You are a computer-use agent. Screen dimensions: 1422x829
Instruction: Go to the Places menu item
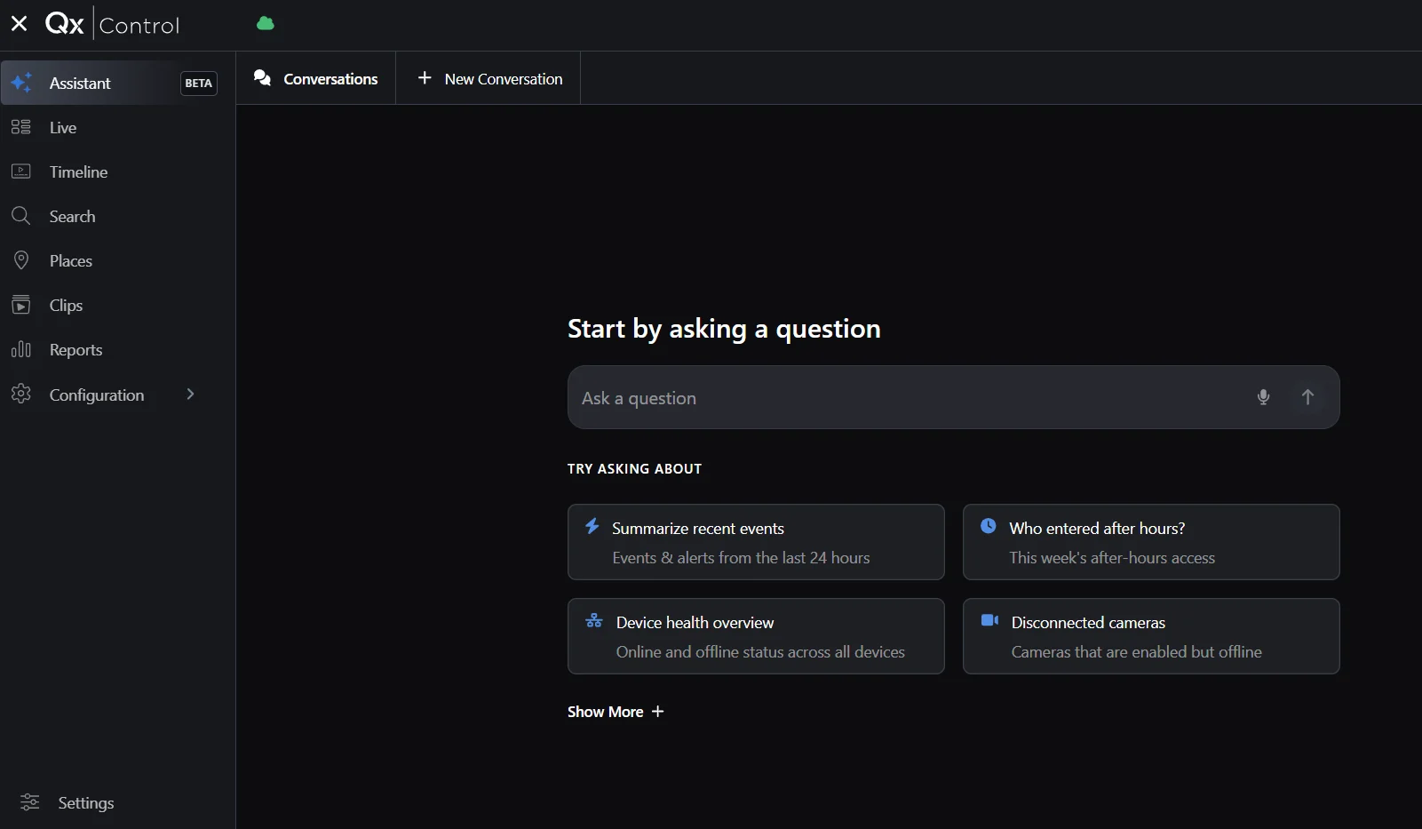[x=117, y=260]
